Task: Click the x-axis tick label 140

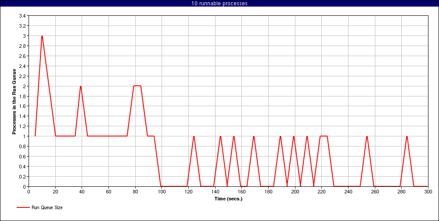Action: [215, 192]
